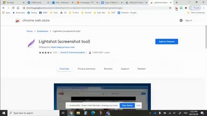Open the Bookmarks folder in bookmarks bar
The image size is (207, 116).
coord(19,13)
